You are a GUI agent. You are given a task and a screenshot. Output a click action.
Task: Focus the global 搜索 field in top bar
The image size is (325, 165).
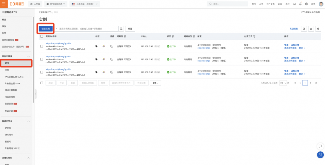tap(228, 4)
